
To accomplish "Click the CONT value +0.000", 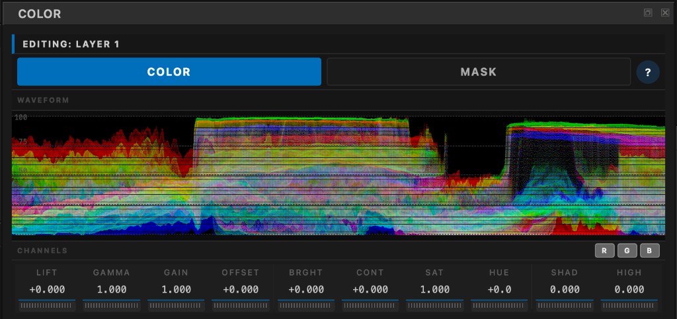I will tap(370, 289).
